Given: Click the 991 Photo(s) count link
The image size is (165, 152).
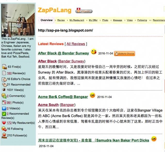Looking at the screenshot, I should [x=9, y=103].
